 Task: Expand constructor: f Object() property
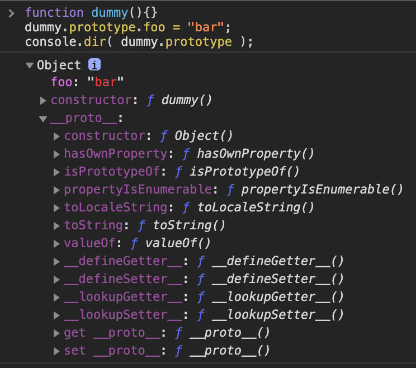pos(56,136)
